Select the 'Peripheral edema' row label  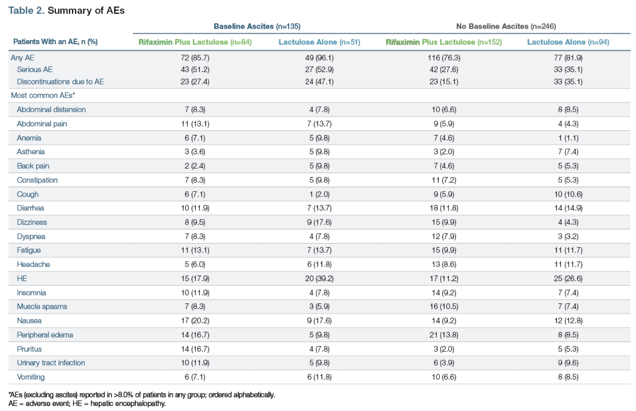[45, 335]
